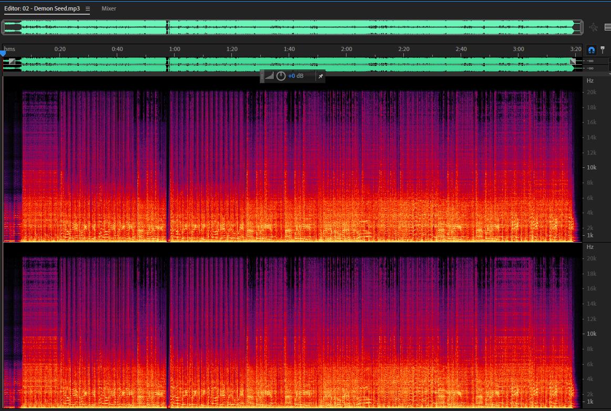Click the 3:20 mark on the timeline
The height and width of the screenshot is (411, 611).
[576, 49]
